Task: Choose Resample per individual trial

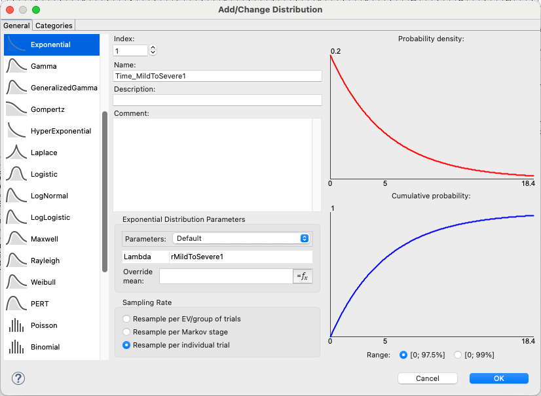Action: [x=126, y=345]
